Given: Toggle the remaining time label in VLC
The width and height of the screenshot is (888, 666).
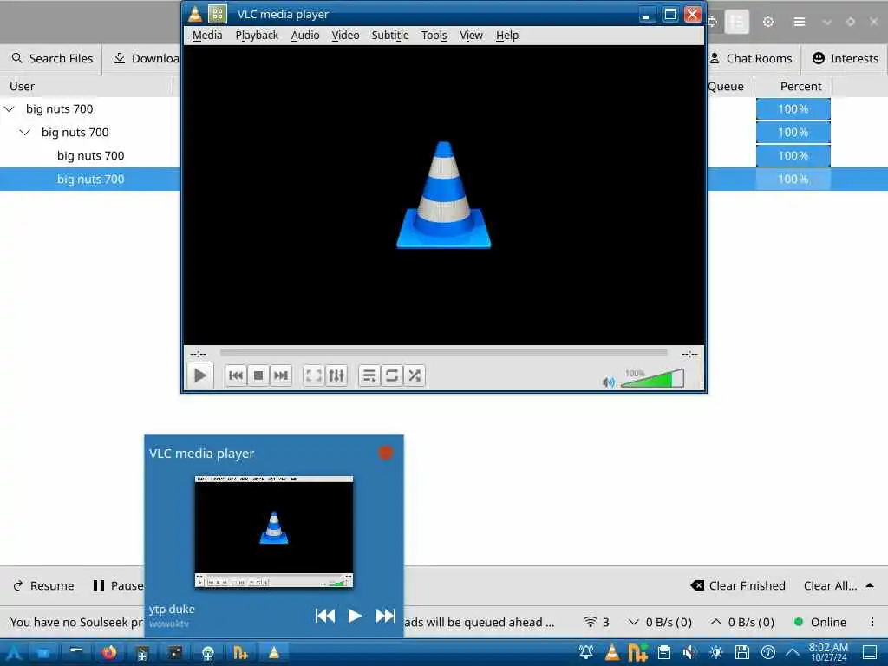Looking at the screenshot, I should click(x=689, y=354).
